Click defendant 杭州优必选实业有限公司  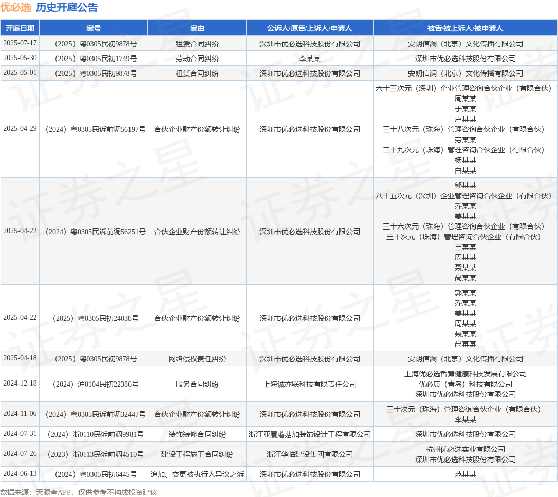tap(465, 449)
